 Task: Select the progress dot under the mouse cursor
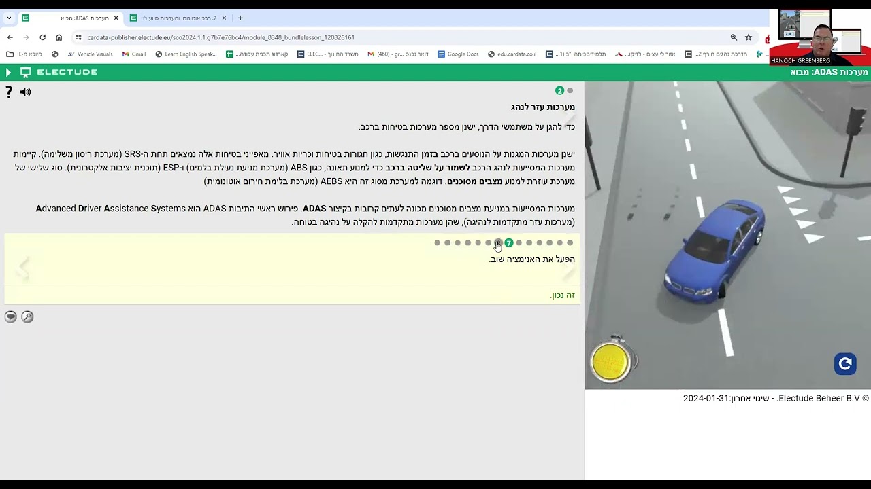pos(498,242)
